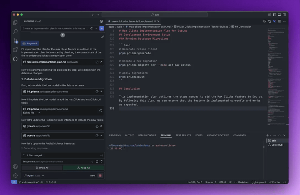Image resolution: width=300 pixels, height=195 pixels.
Task: Click the New button in chat input
Action: click(92, 176)
